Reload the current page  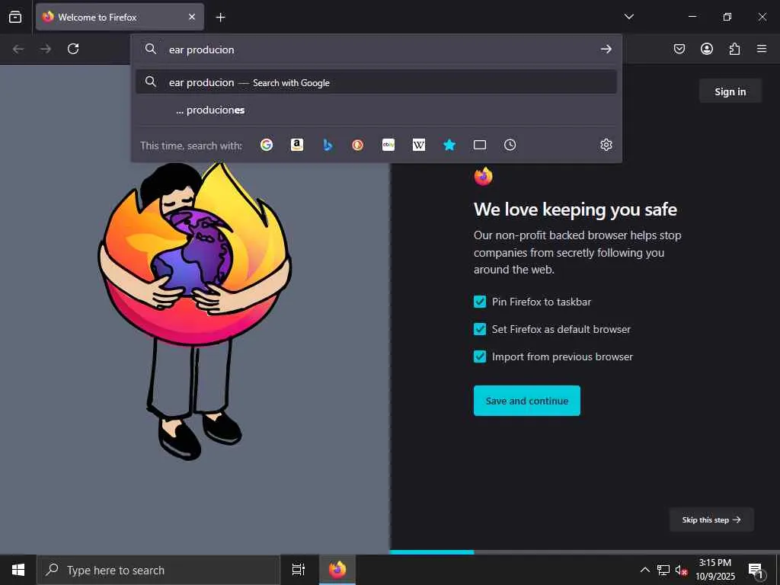click(73, 49)
